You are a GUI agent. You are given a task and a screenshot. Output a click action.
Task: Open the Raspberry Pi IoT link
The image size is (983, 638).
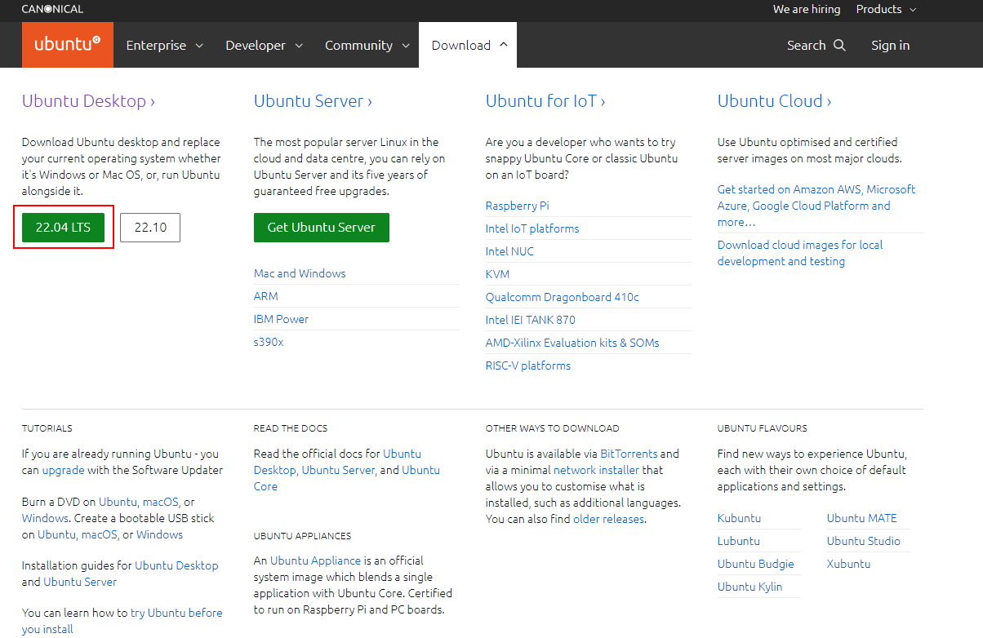(517, 206)
